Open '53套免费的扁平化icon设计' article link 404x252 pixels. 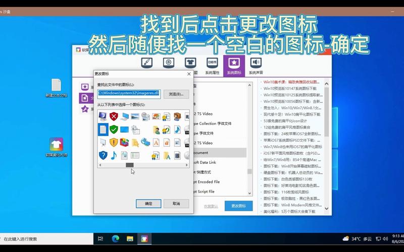[x=285, y=121]
